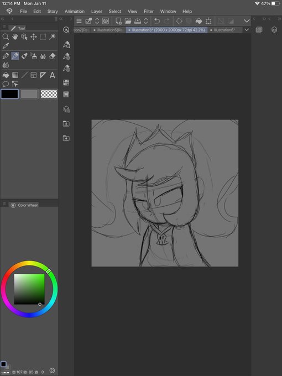Select the highlighted Pencil tool

click(15, 56)
